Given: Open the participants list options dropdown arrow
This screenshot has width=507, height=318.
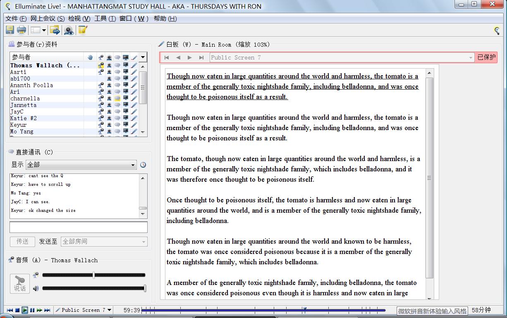Looking at the screenshot, I should click(x=143, y=57).
